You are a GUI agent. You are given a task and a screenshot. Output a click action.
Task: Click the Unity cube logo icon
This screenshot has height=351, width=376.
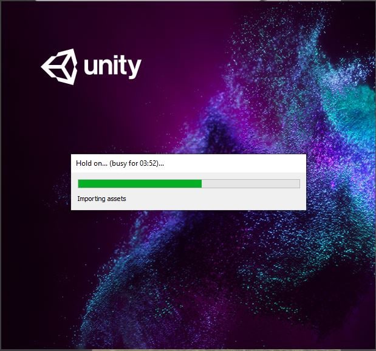[x=60, y=67]
